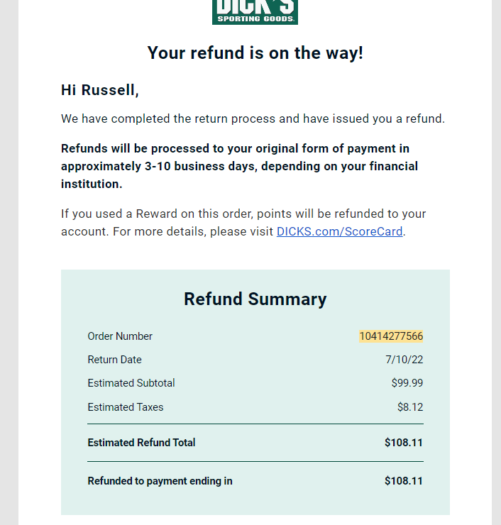Screen dimensions: 501x525
Task: Click the Refund Summary heading
Action: 255,299
